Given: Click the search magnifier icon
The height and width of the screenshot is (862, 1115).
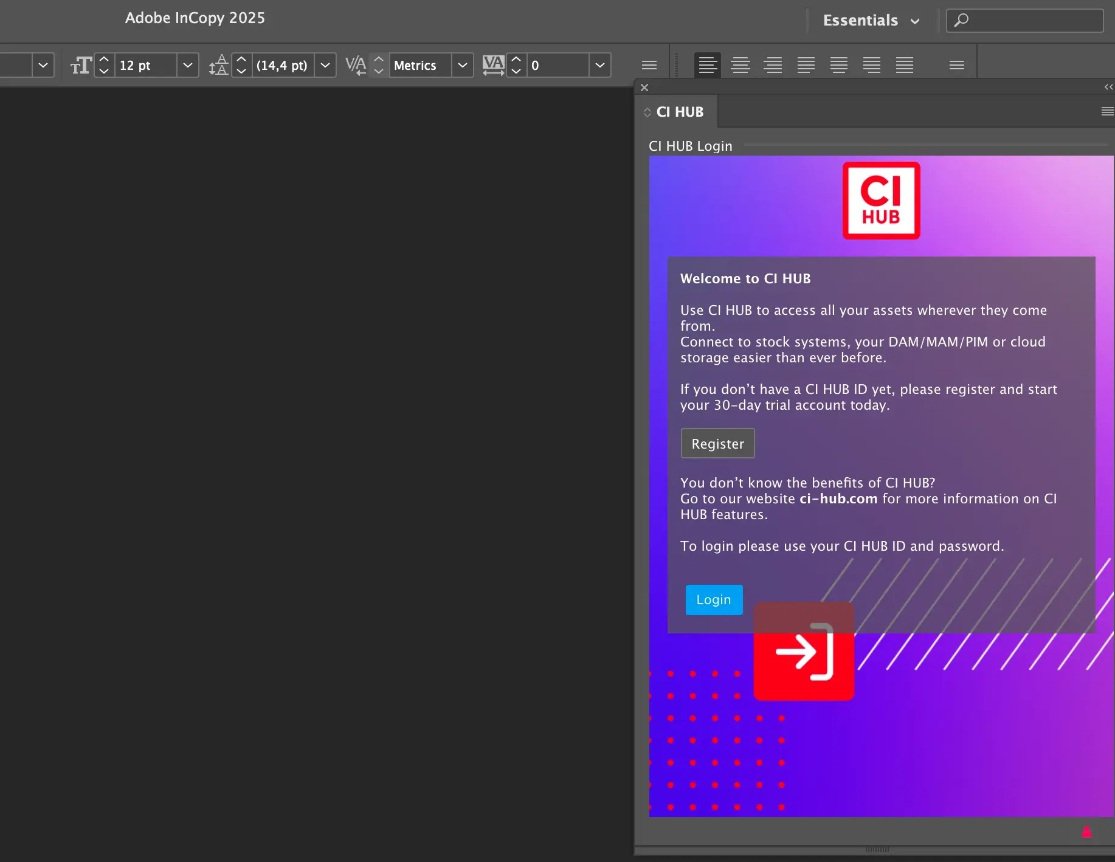Looking at the screenshot, I should coord(961,20).
